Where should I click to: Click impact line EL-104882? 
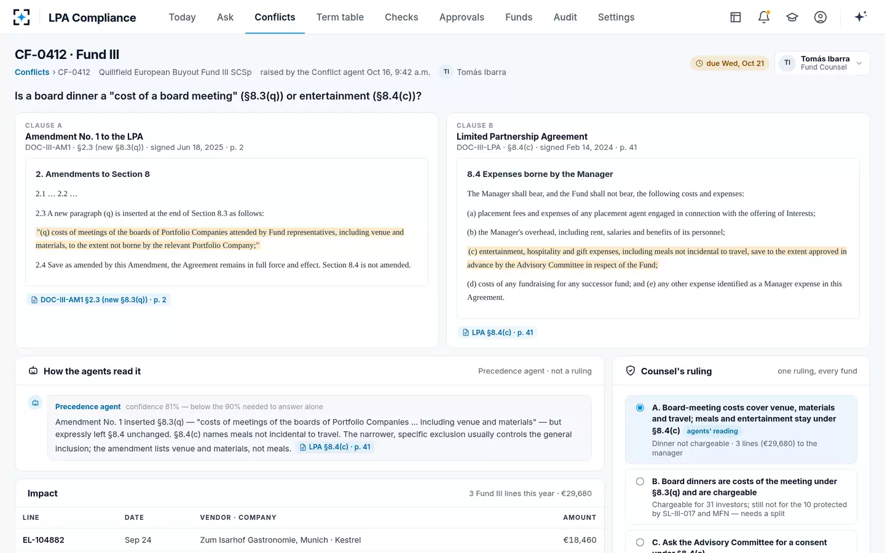tap(309, 540)
